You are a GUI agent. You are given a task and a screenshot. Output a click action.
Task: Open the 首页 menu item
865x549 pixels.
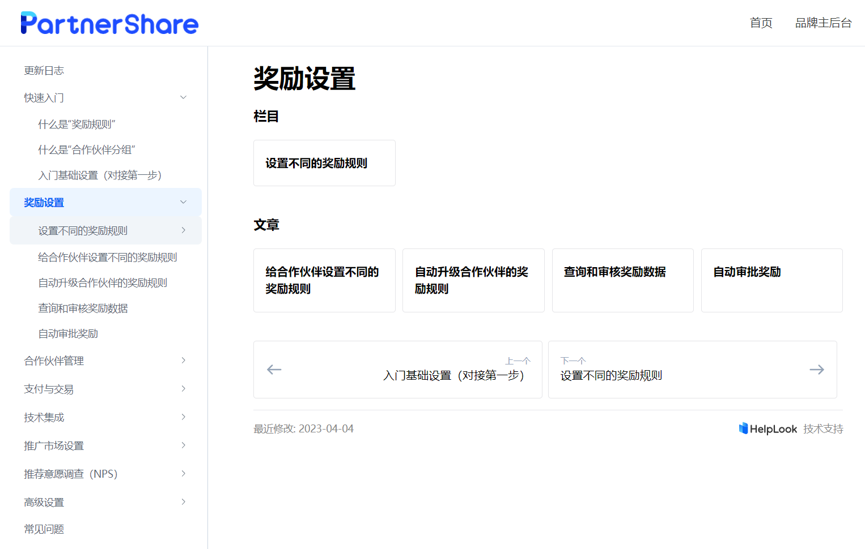tap(761, 23)
